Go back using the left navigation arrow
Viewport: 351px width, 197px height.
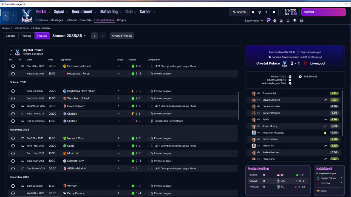click(x=6, y=16)
